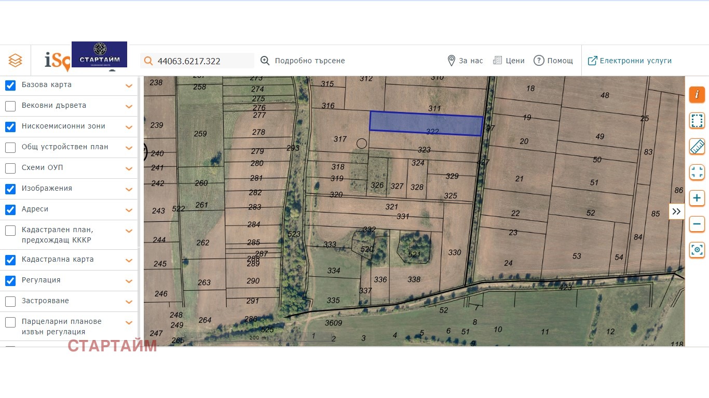The height and width of the screenshot is (398, 709).
Task: Click the full extent zoom icon
Action: click(x=697, y=172)
